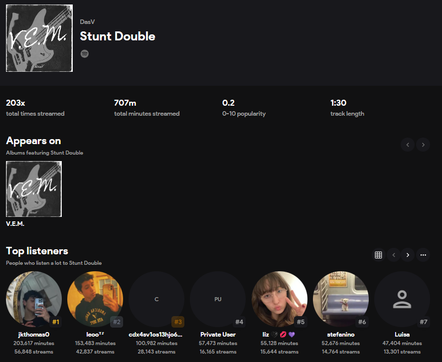This screenshot has height=362, width=442.
Task: Open the V.E.M. album title link
Action: [15, 224]
